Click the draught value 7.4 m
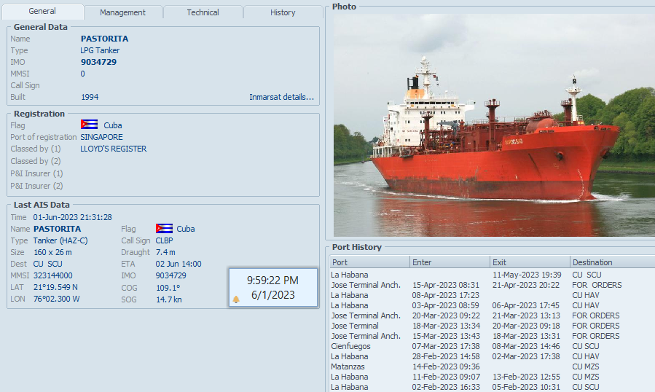Screen dimensions: 655x392 point(165,252)
